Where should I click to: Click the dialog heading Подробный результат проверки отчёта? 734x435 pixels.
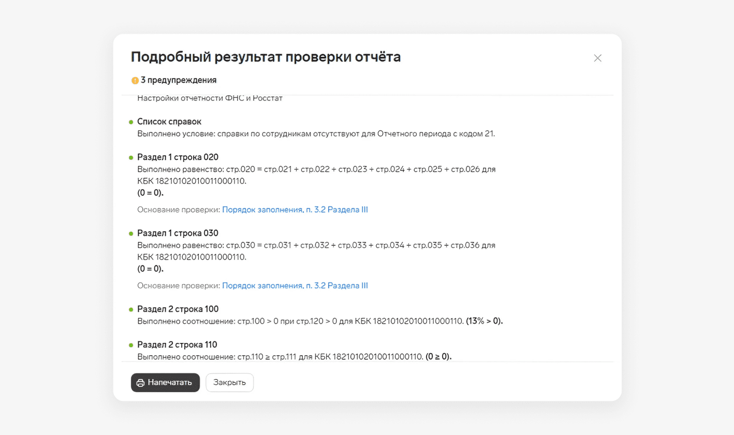pos(266,57)
